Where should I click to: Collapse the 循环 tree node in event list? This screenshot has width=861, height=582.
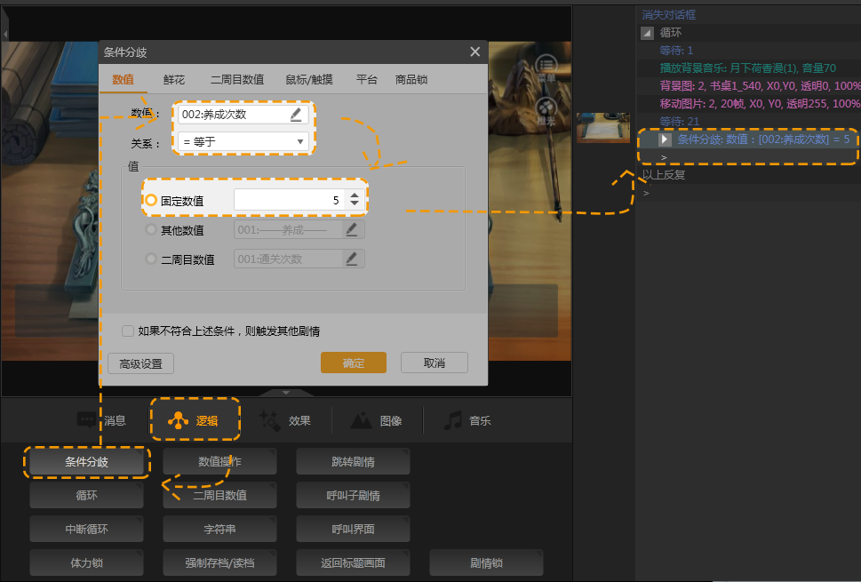pos(647,33)
